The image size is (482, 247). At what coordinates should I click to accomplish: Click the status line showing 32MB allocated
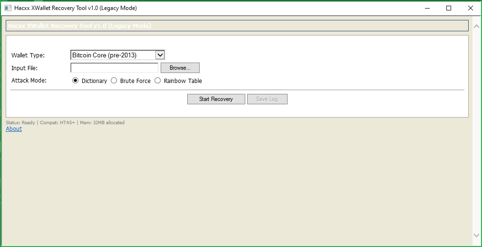click(x=65, y=123)
